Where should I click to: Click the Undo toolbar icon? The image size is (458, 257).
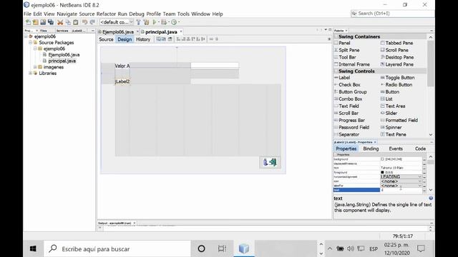pos(84,22)
